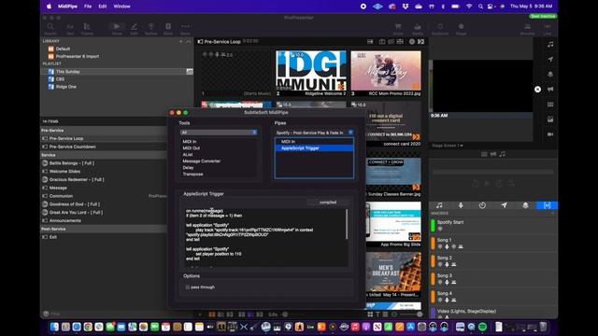The width and height of the screenshot is (598, 336).
Task: Select MIDI In in the Pipes list
Action: [x=314, y=141]
